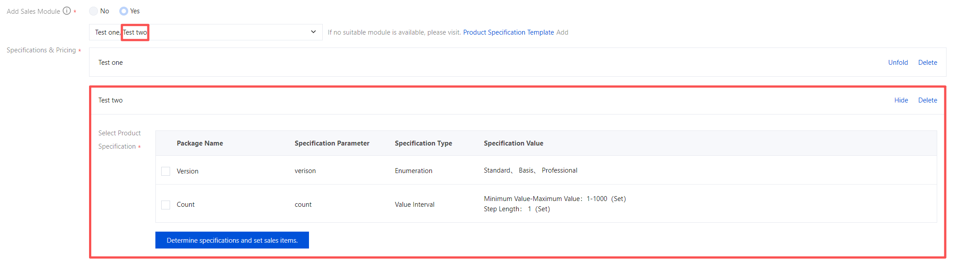Click Set next to Minimum-Maximum Value
The height and width of the screenshot is (272, 955).
(618, 199)
